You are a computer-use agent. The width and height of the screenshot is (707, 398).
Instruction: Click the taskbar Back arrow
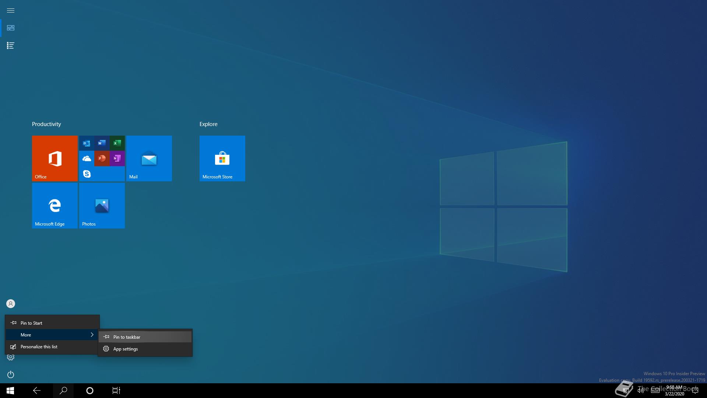coord(37,391)
